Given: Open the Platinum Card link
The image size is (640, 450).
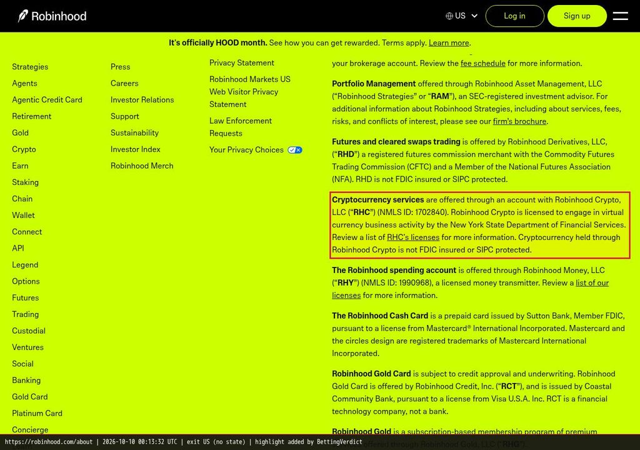Looking at the screenshot, I should click(37, 414).
